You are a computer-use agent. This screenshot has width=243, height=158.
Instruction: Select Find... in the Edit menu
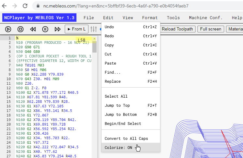[131, 72]
